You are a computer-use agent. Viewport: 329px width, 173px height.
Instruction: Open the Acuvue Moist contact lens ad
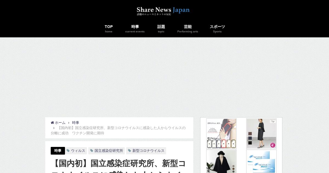click(261, 161)
